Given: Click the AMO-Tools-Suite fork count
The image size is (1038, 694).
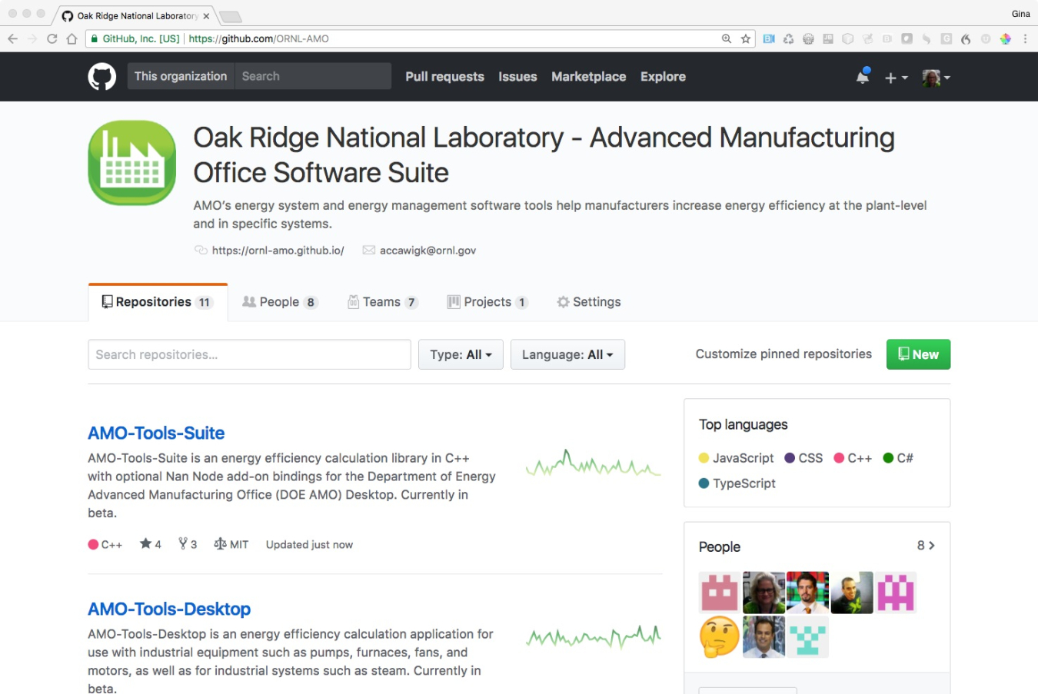Looking at the screenshot, I should [x=188, y=544].
